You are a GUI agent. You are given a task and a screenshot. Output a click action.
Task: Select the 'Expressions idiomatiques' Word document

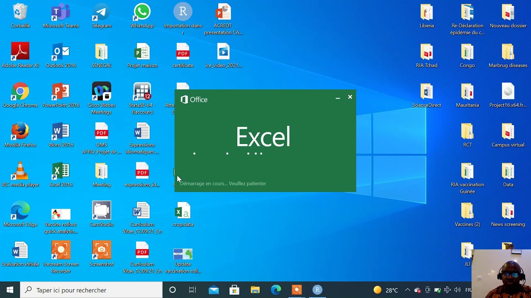(142, 138)
